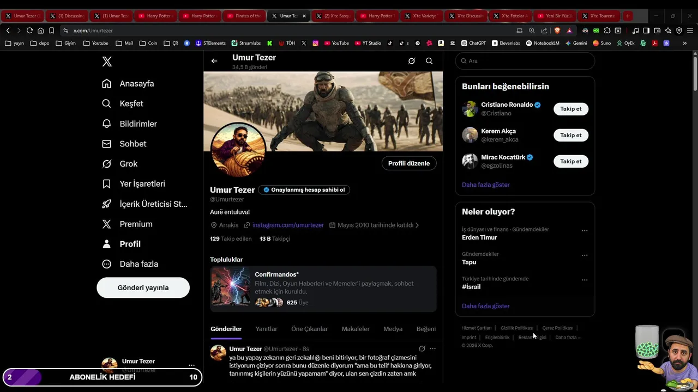Viewport: 698px width, 392px height.
Task: Open the Erden Timur trend
Action: [x=479, y=237]
